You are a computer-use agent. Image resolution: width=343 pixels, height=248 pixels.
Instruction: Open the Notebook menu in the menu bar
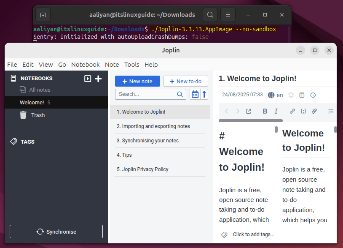tap(85, 65)
